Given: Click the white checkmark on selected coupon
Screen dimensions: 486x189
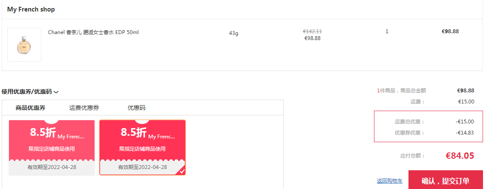Looking at the screenshot, I should tap(182, 171).
